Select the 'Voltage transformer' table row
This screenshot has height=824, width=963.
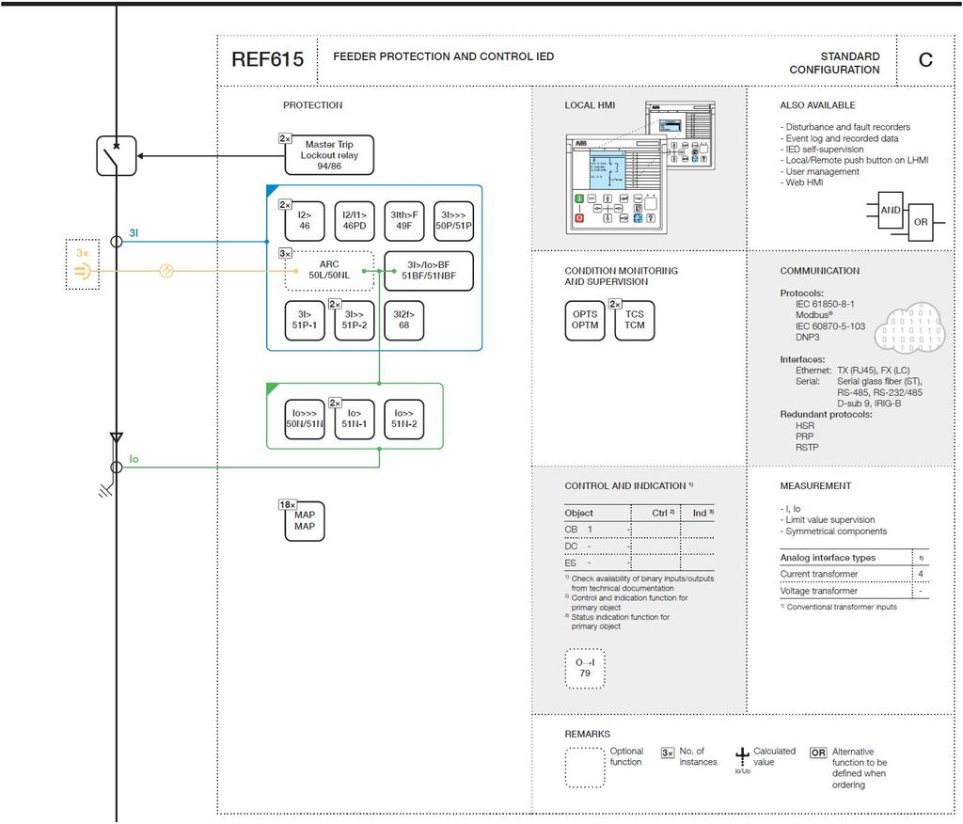[854, 591]
